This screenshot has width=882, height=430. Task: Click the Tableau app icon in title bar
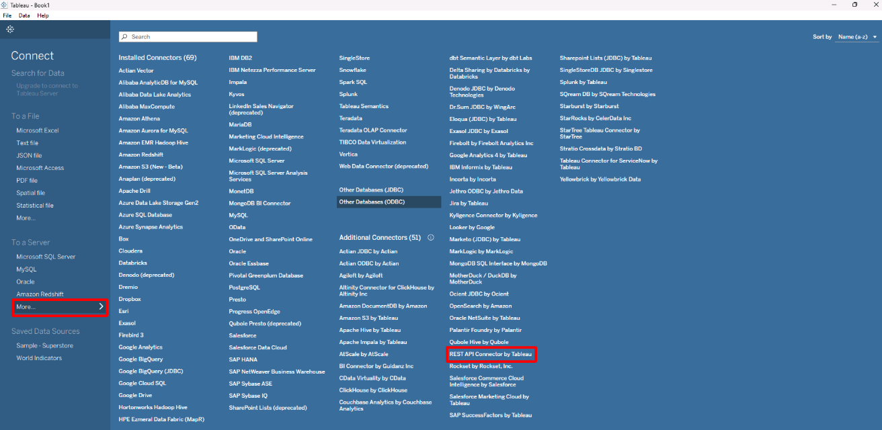5,5
